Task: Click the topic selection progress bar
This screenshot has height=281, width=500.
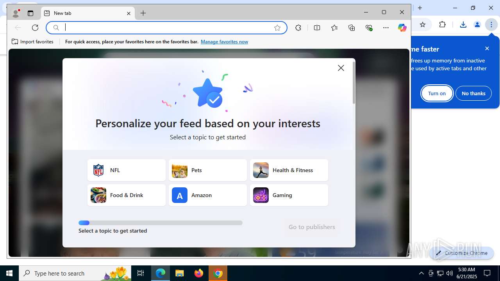Action: (161, 223)
